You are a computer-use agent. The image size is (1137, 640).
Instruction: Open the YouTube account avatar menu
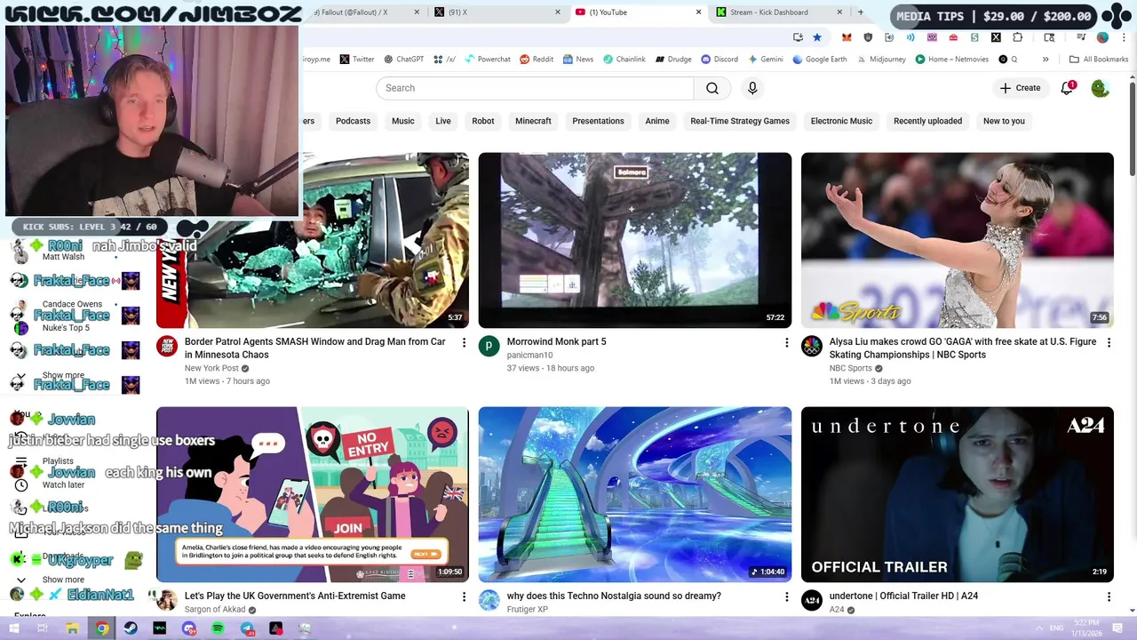pyautogui.click(x=1100, y=88)
